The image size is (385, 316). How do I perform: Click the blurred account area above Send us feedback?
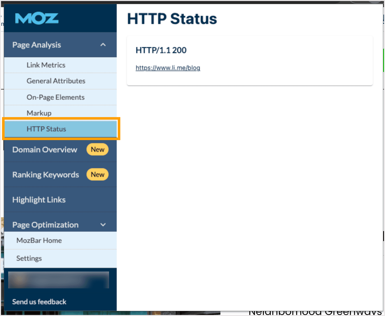click(x=58, y=280)
